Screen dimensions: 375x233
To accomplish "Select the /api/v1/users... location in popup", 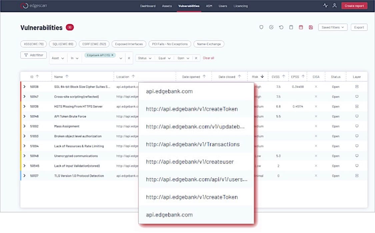I will tap(196, 179).
